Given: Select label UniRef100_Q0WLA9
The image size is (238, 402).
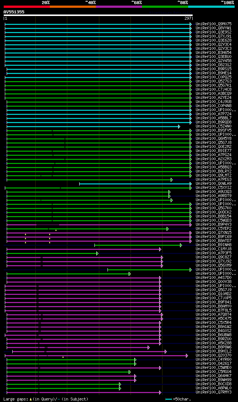Looking at the screenshot, I should (213, 184).
